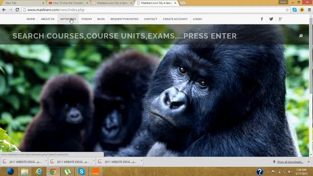The width and height of the screenshot is (313, 176).
Task: Bookmark this page with the star icon
Action: click(x=287, y=10)
